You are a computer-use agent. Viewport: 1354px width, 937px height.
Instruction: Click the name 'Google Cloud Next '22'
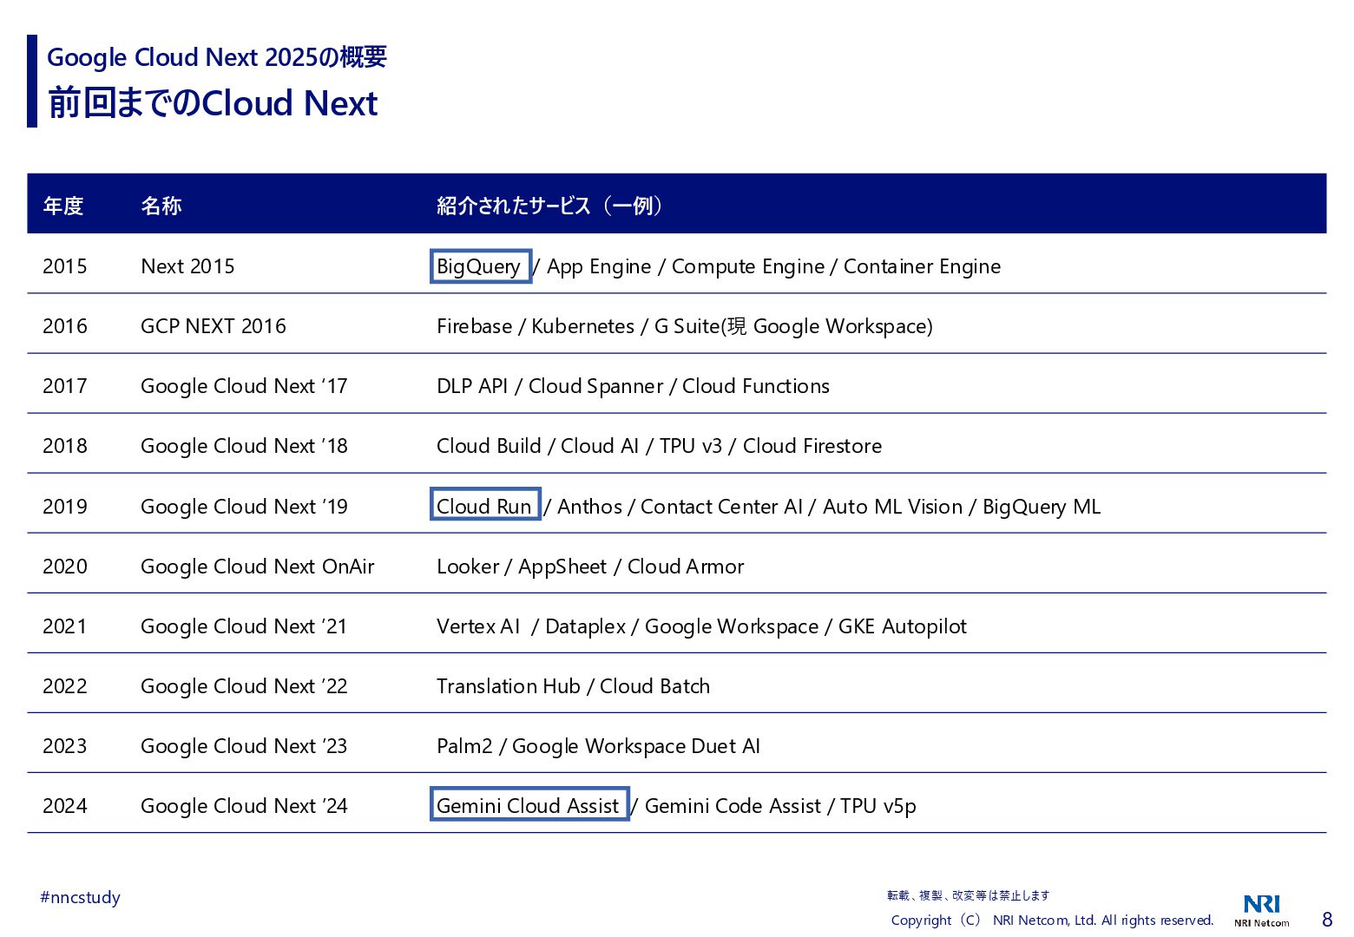coord(244,686)
